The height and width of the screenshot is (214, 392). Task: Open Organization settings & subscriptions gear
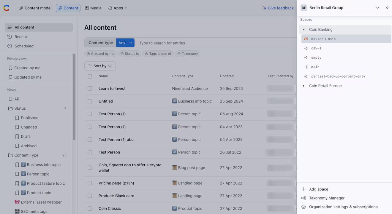[304, 207]
